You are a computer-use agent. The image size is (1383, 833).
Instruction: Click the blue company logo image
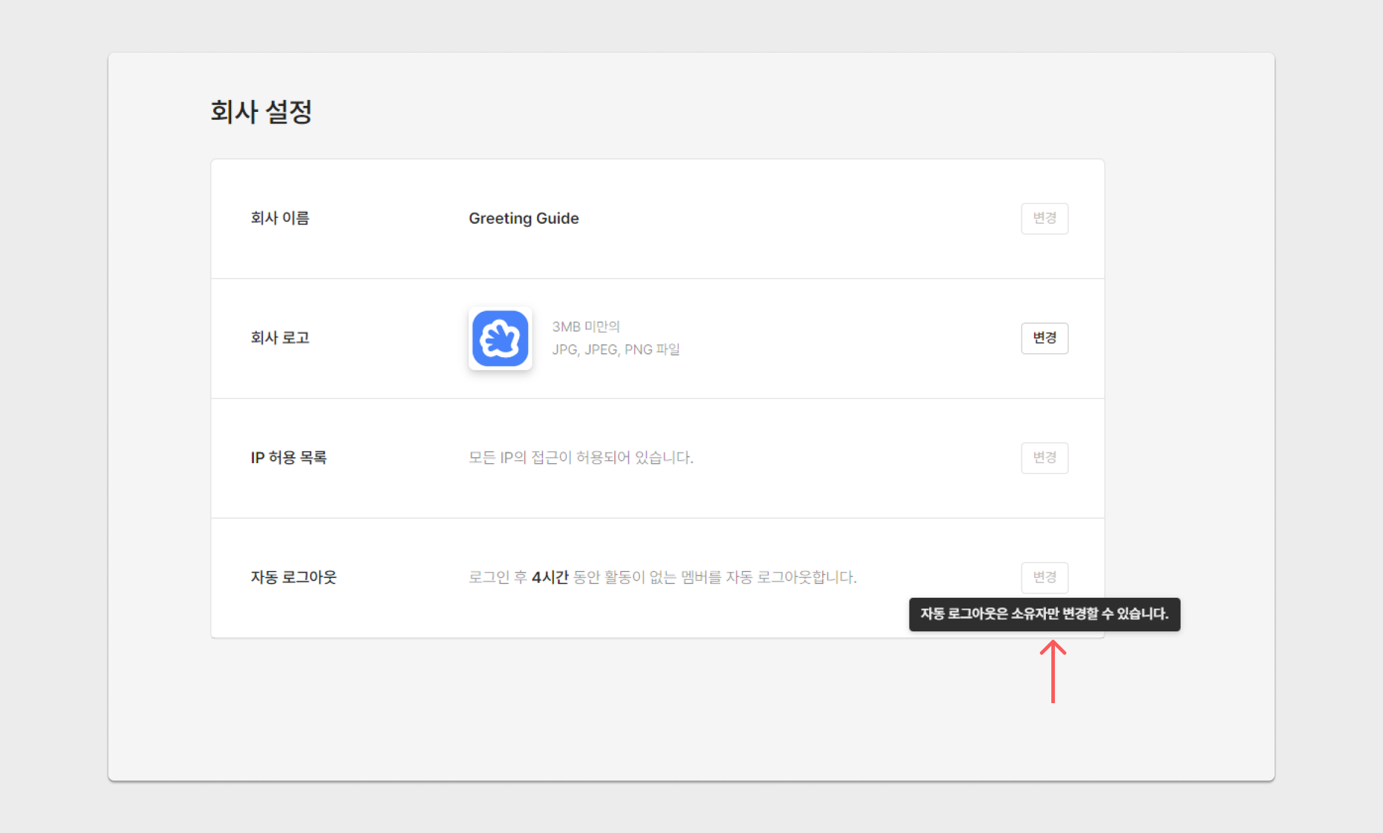tap(500, 338)
